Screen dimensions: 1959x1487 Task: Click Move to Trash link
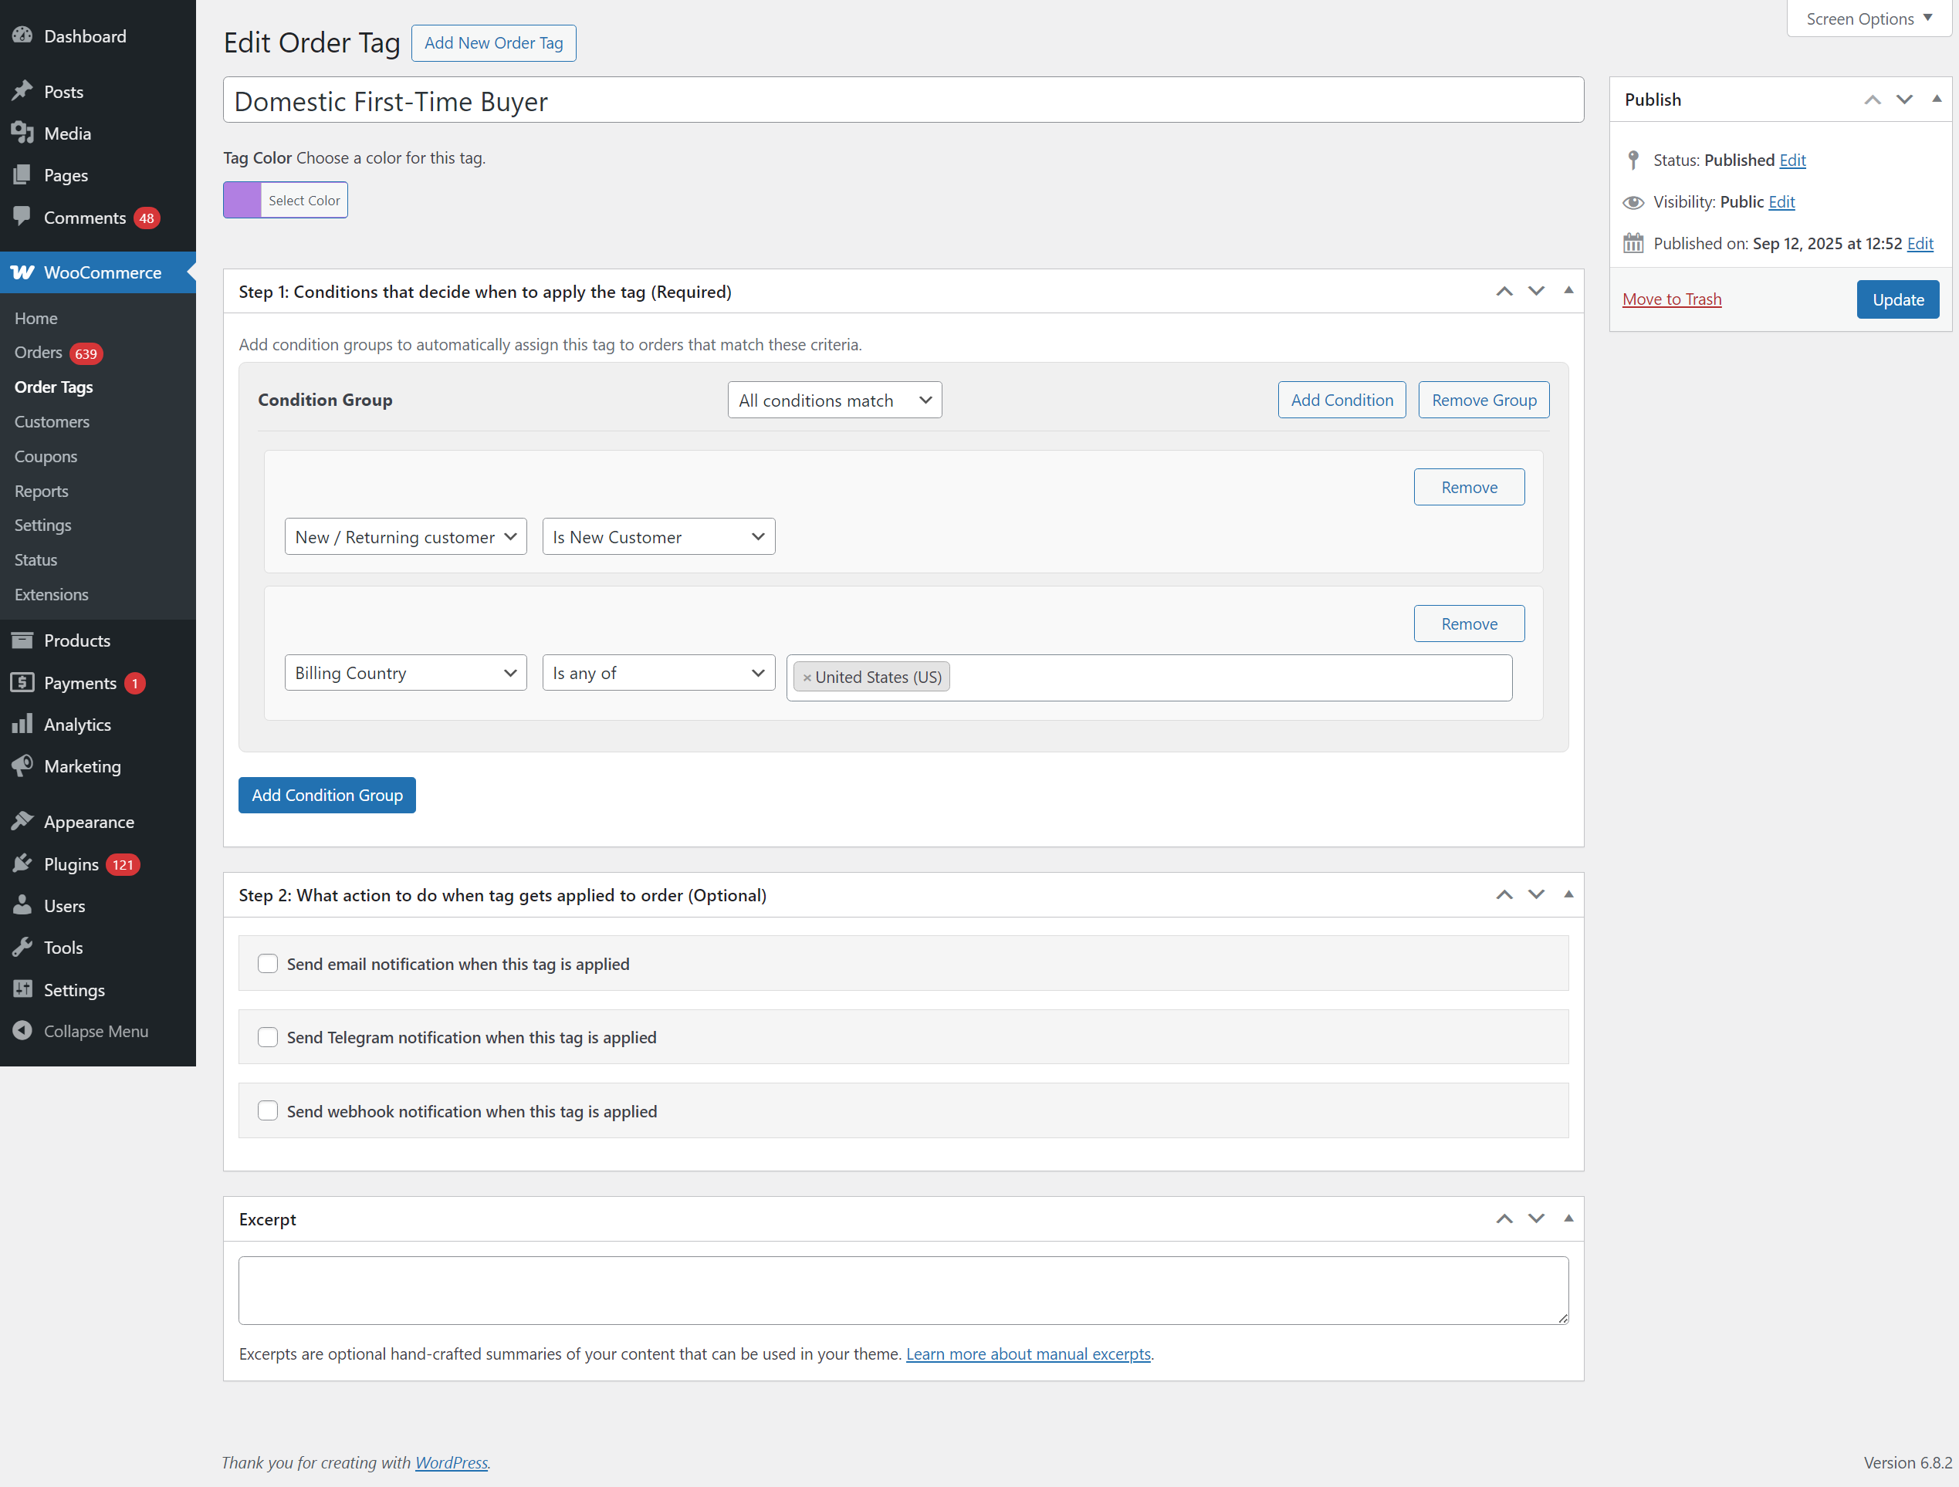pos(1671,299)
